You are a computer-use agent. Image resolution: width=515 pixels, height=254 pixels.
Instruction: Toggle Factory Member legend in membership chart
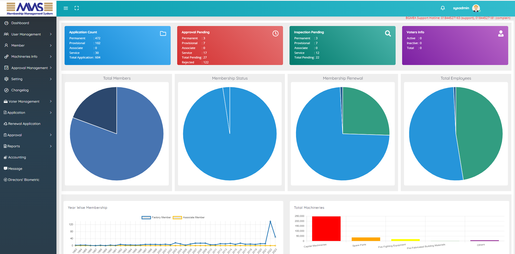156,217
